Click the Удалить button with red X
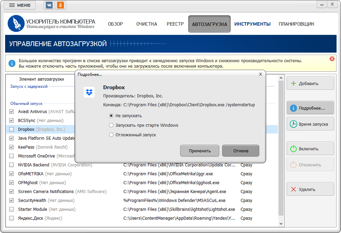The height and width of the screenshot is (233, 341). 310,189
